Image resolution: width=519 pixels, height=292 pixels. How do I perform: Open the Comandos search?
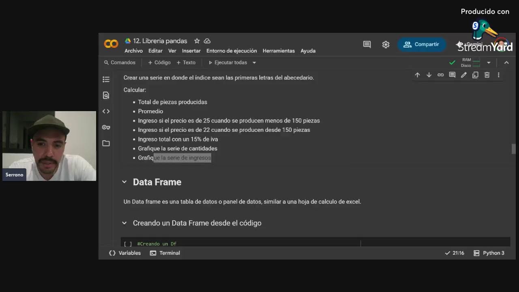click(x=120, y=62)
